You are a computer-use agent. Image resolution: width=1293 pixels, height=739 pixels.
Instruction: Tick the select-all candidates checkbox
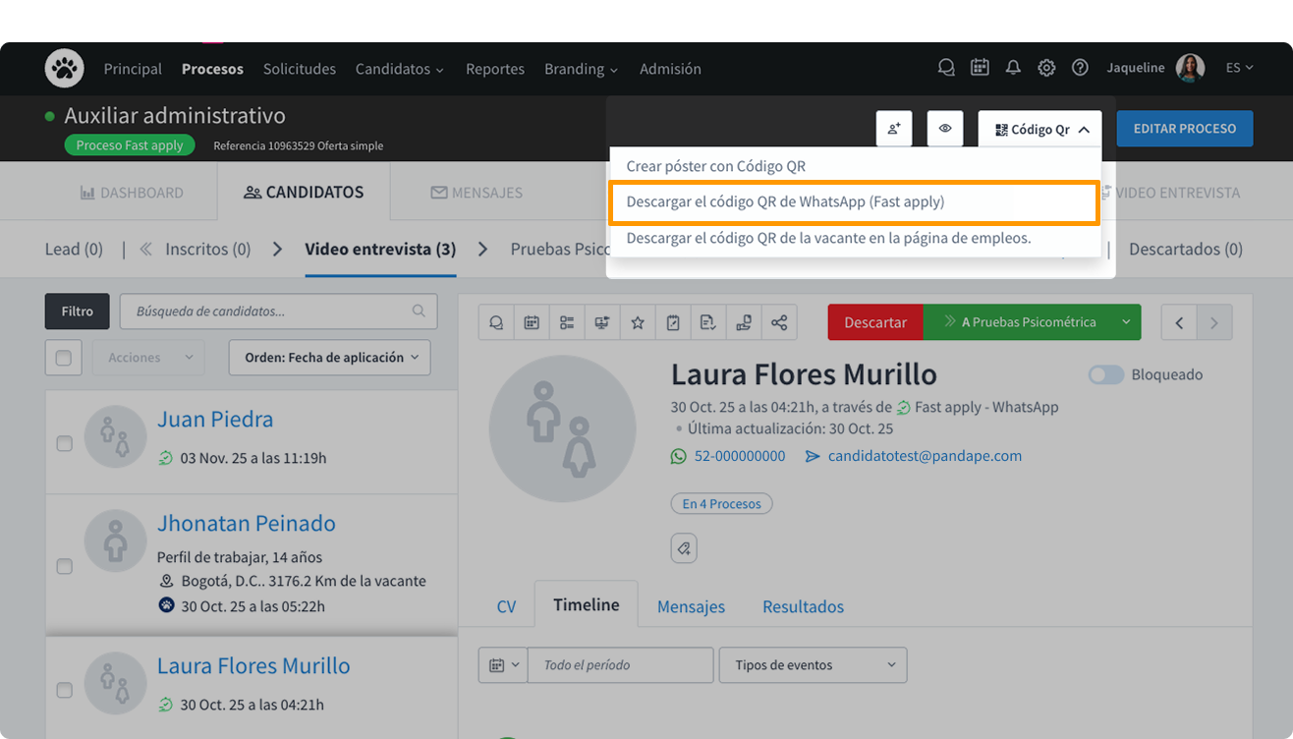tap(64, 358)
